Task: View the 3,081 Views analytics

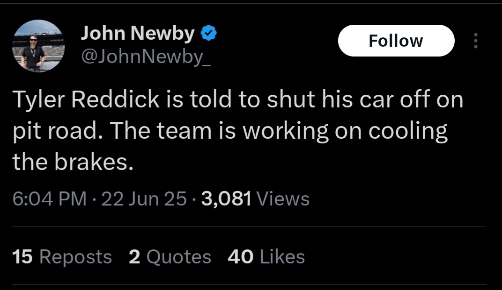Action: tap(255, 198)
